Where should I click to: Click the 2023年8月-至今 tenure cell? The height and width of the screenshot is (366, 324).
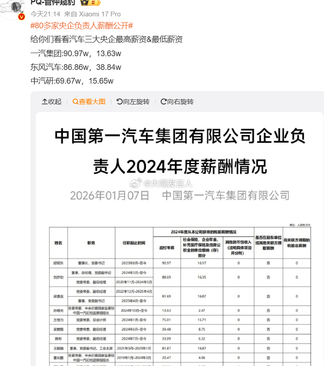(134, 263)
